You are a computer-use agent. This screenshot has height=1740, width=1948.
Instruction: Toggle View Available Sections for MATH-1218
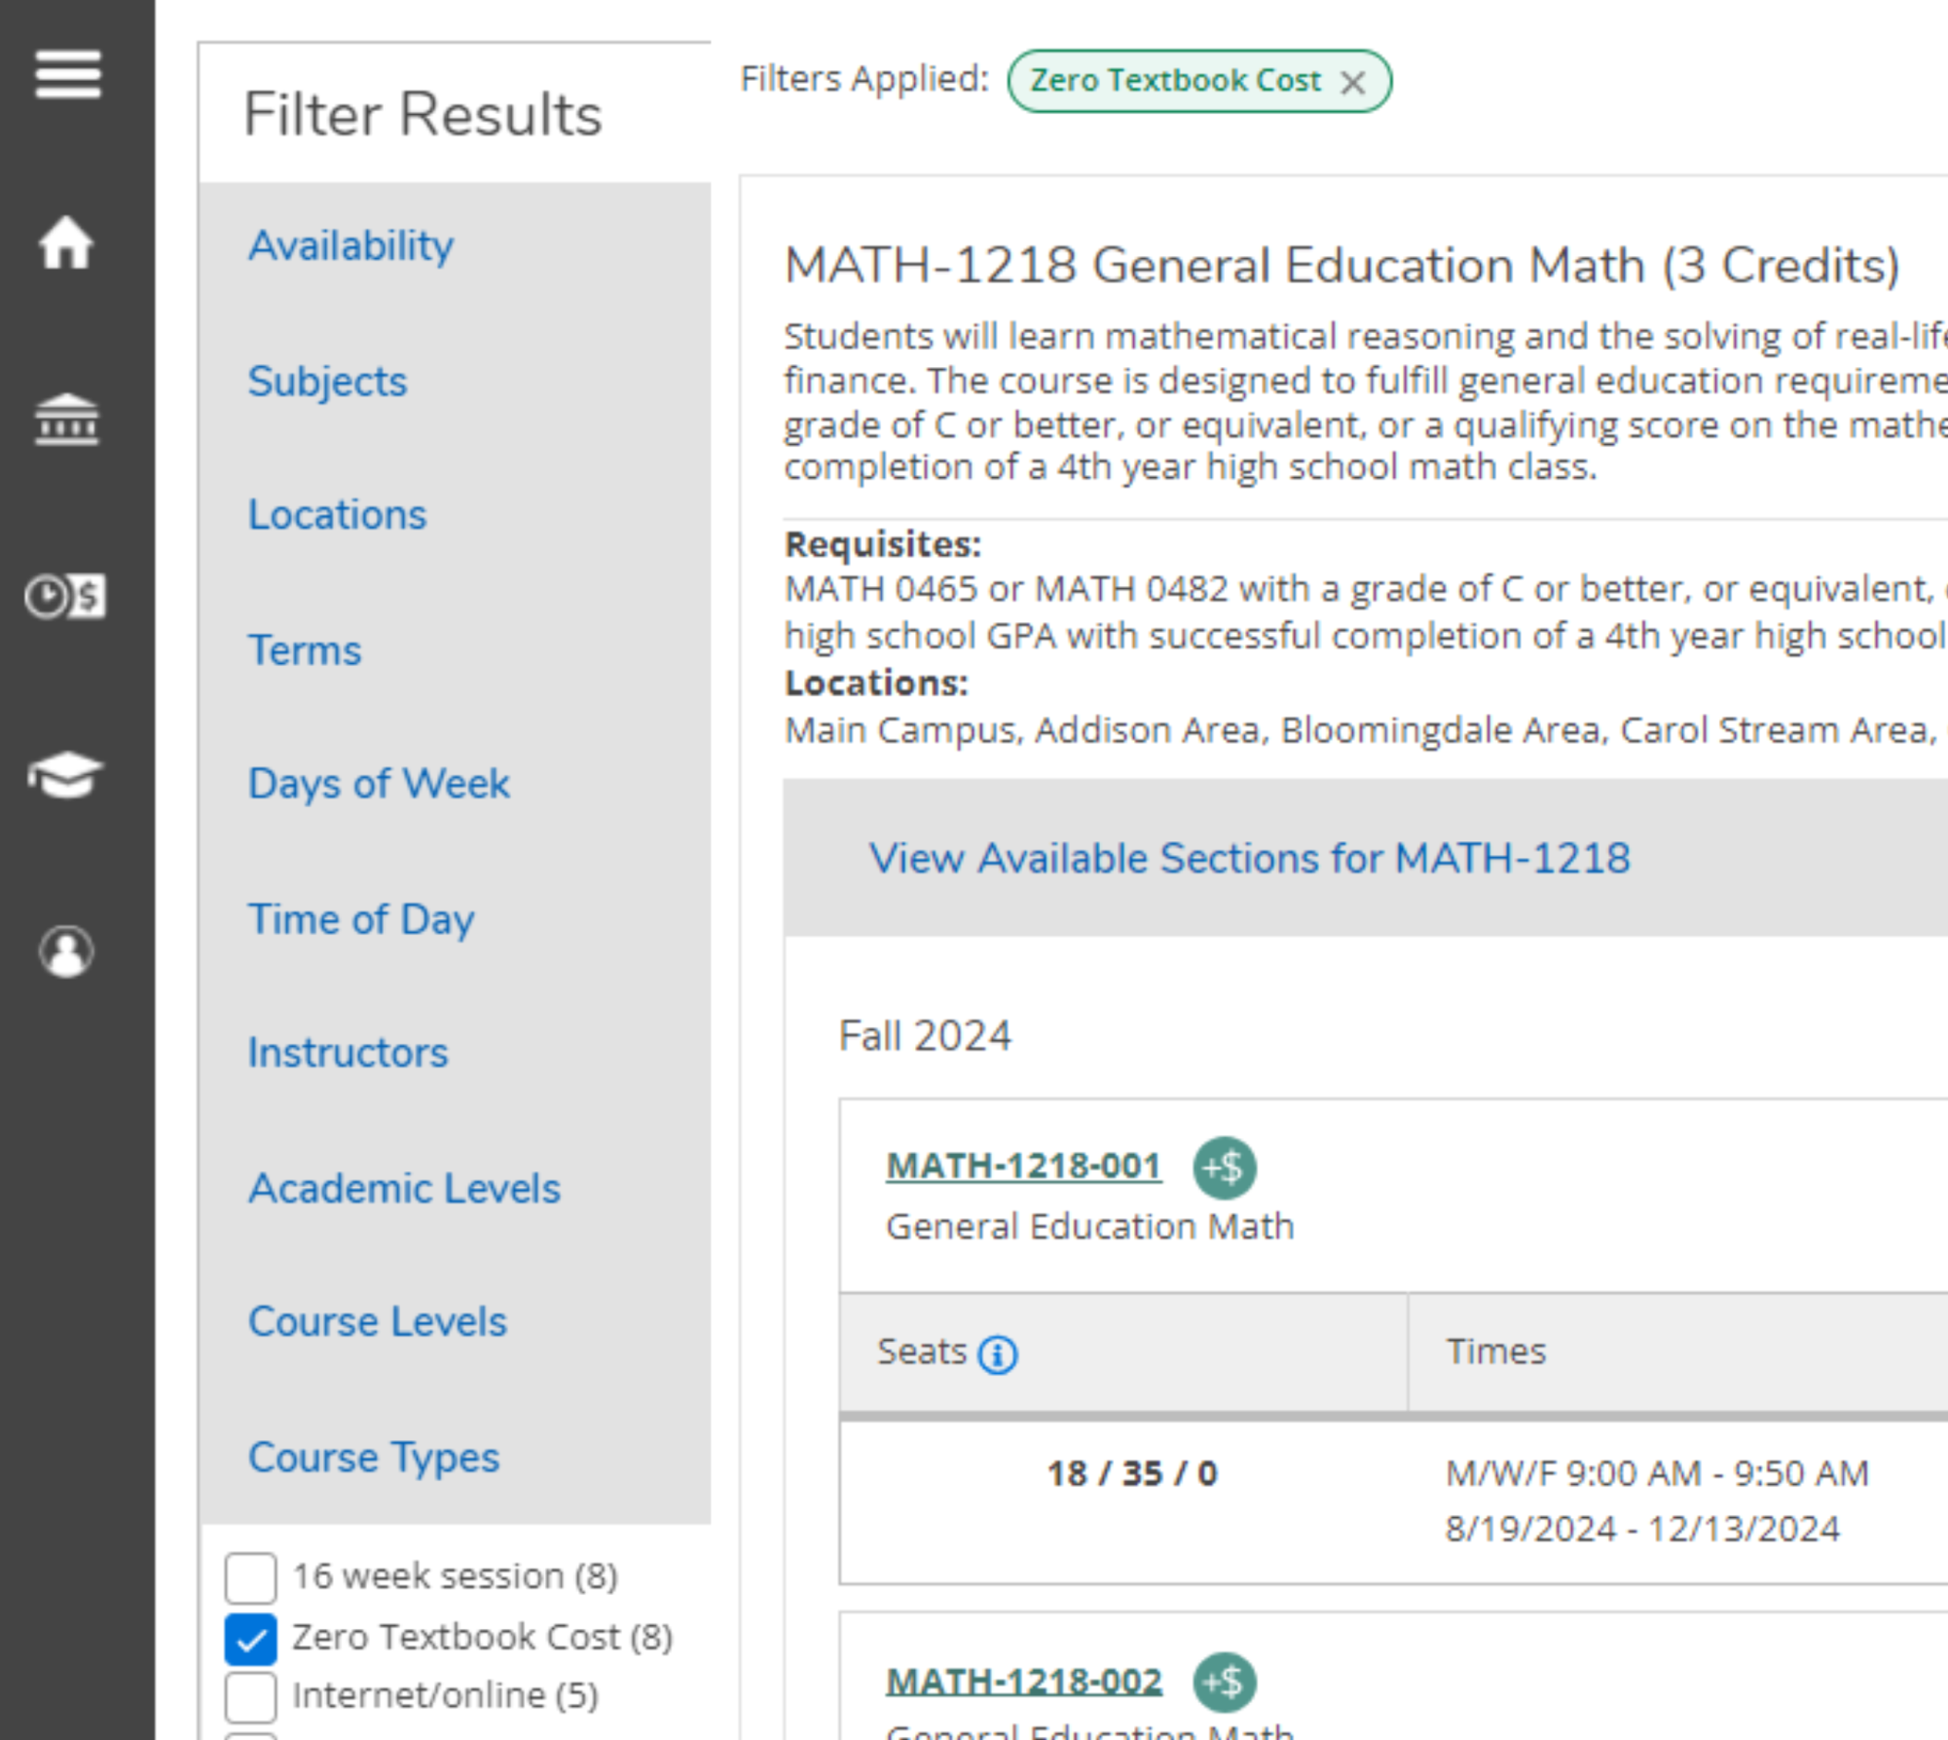[x=1249, y=859]
